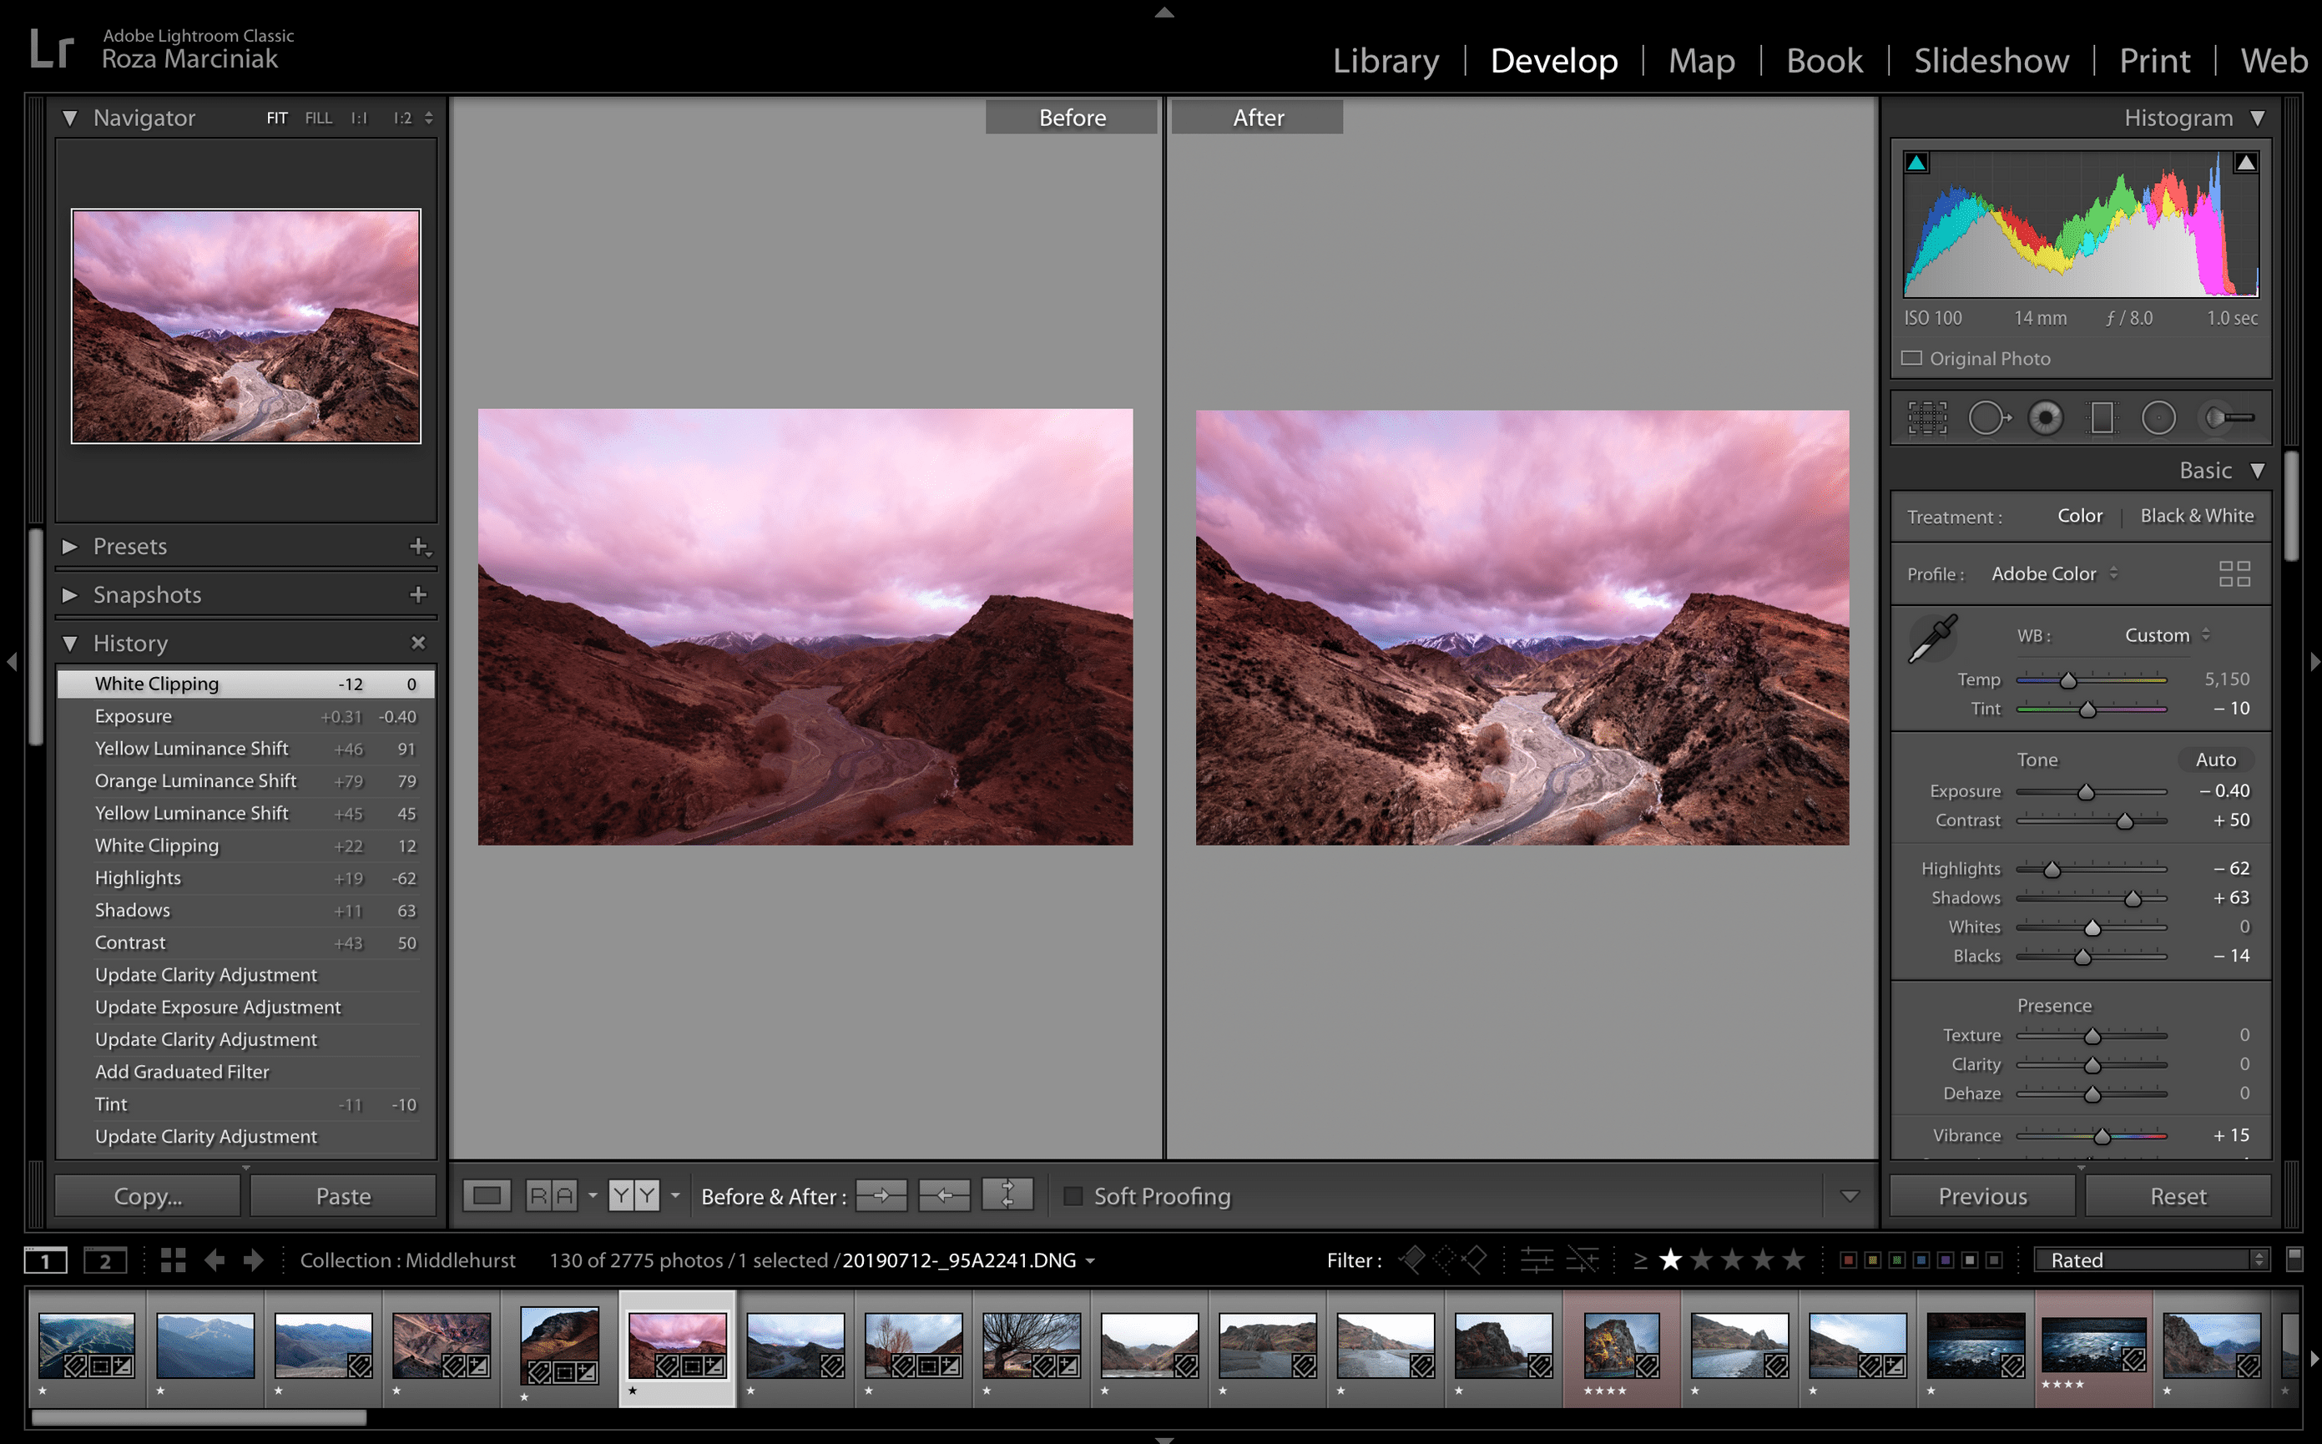Open the Spot Removal tool
This screenshot has height=1444, width=2322.
[1990, 417]
